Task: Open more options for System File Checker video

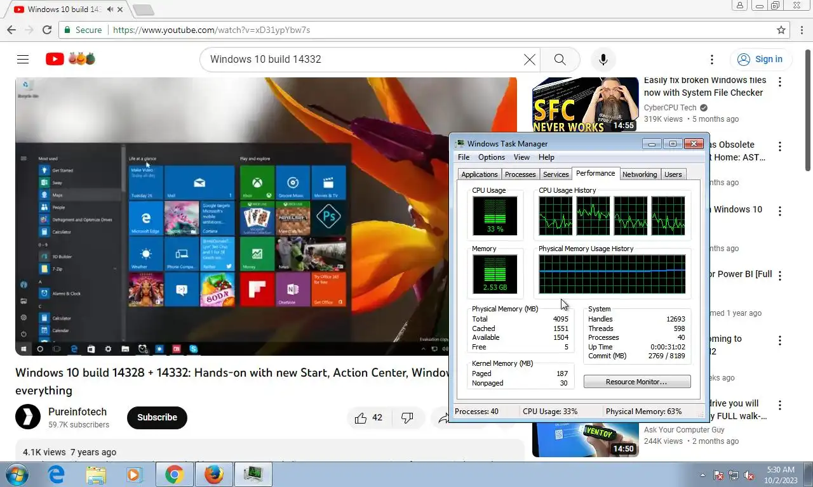Action: coord(780,82)
